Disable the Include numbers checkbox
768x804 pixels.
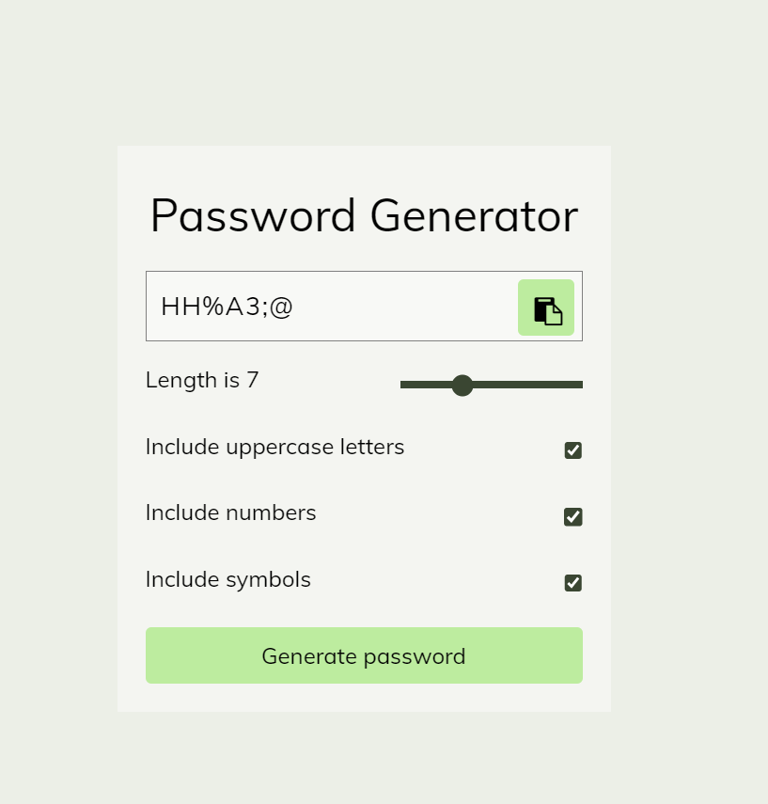tap(572, 517)
